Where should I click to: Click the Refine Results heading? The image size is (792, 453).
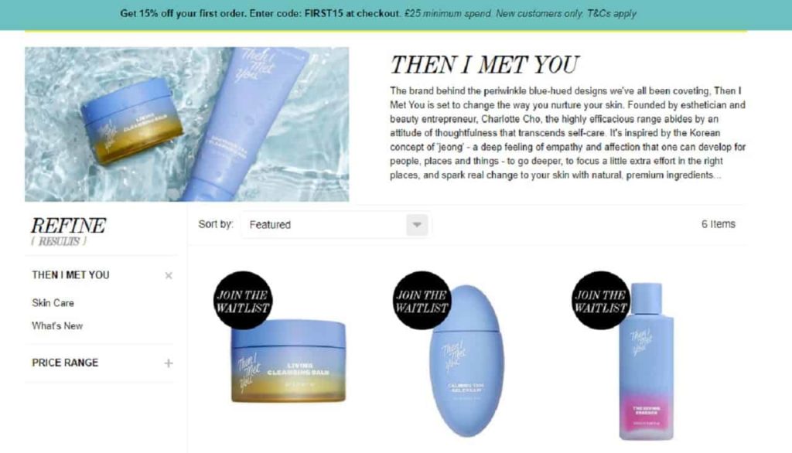tap(68, 231)
